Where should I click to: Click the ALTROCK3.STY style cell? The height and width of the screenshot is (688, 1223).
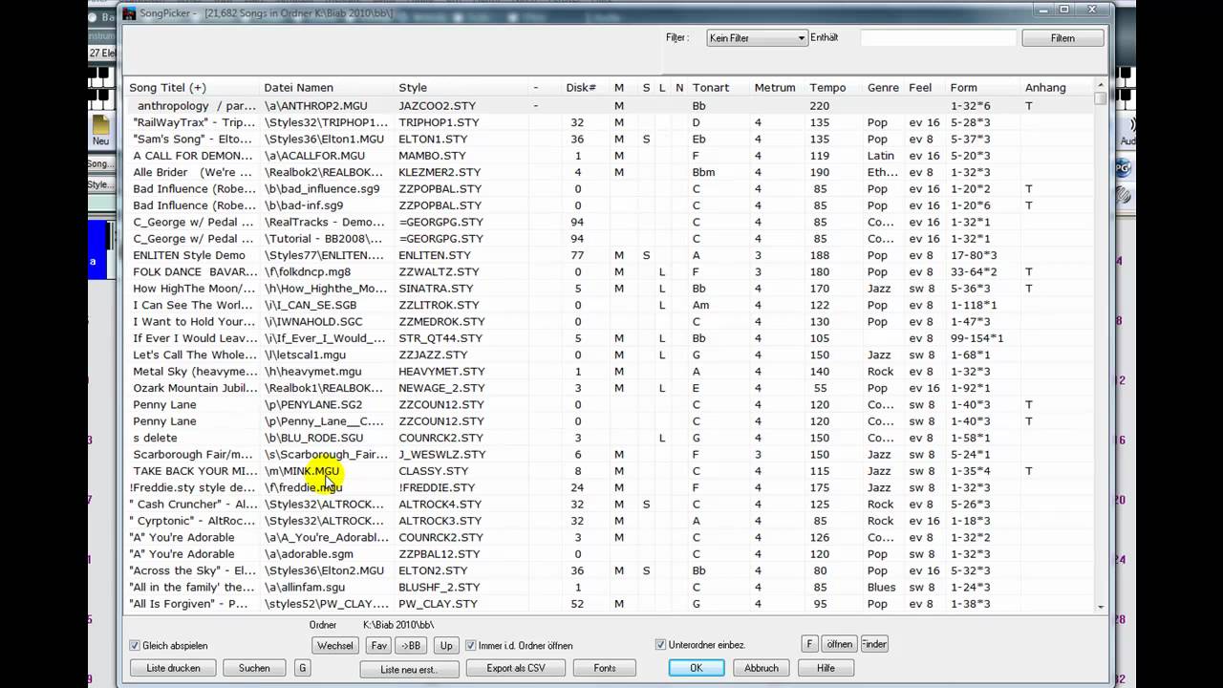(x=440, y=521)
